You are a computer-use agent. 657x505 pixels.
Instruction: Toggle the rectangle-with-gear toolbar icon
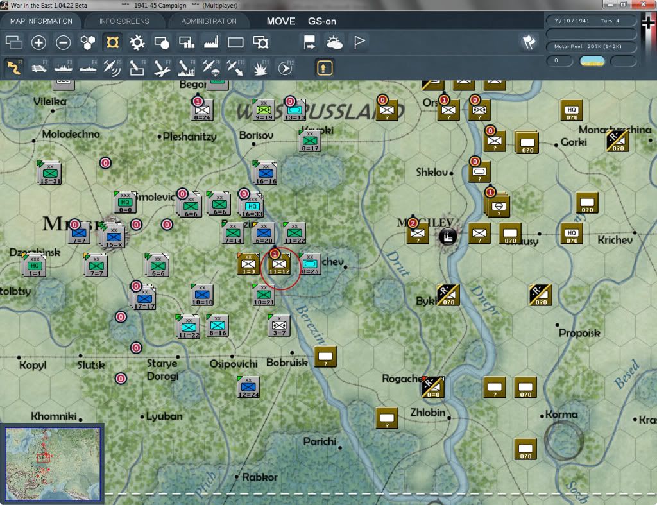260,42
